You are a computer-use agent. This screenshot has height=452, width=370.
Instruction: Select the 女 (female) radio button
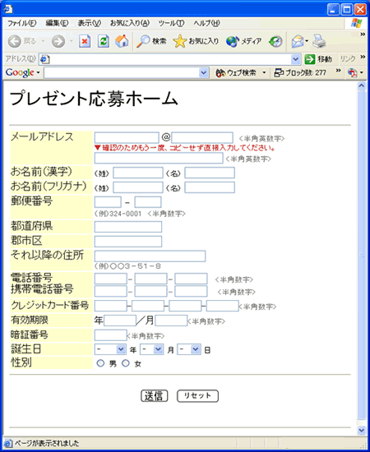(x=126, y=363)
